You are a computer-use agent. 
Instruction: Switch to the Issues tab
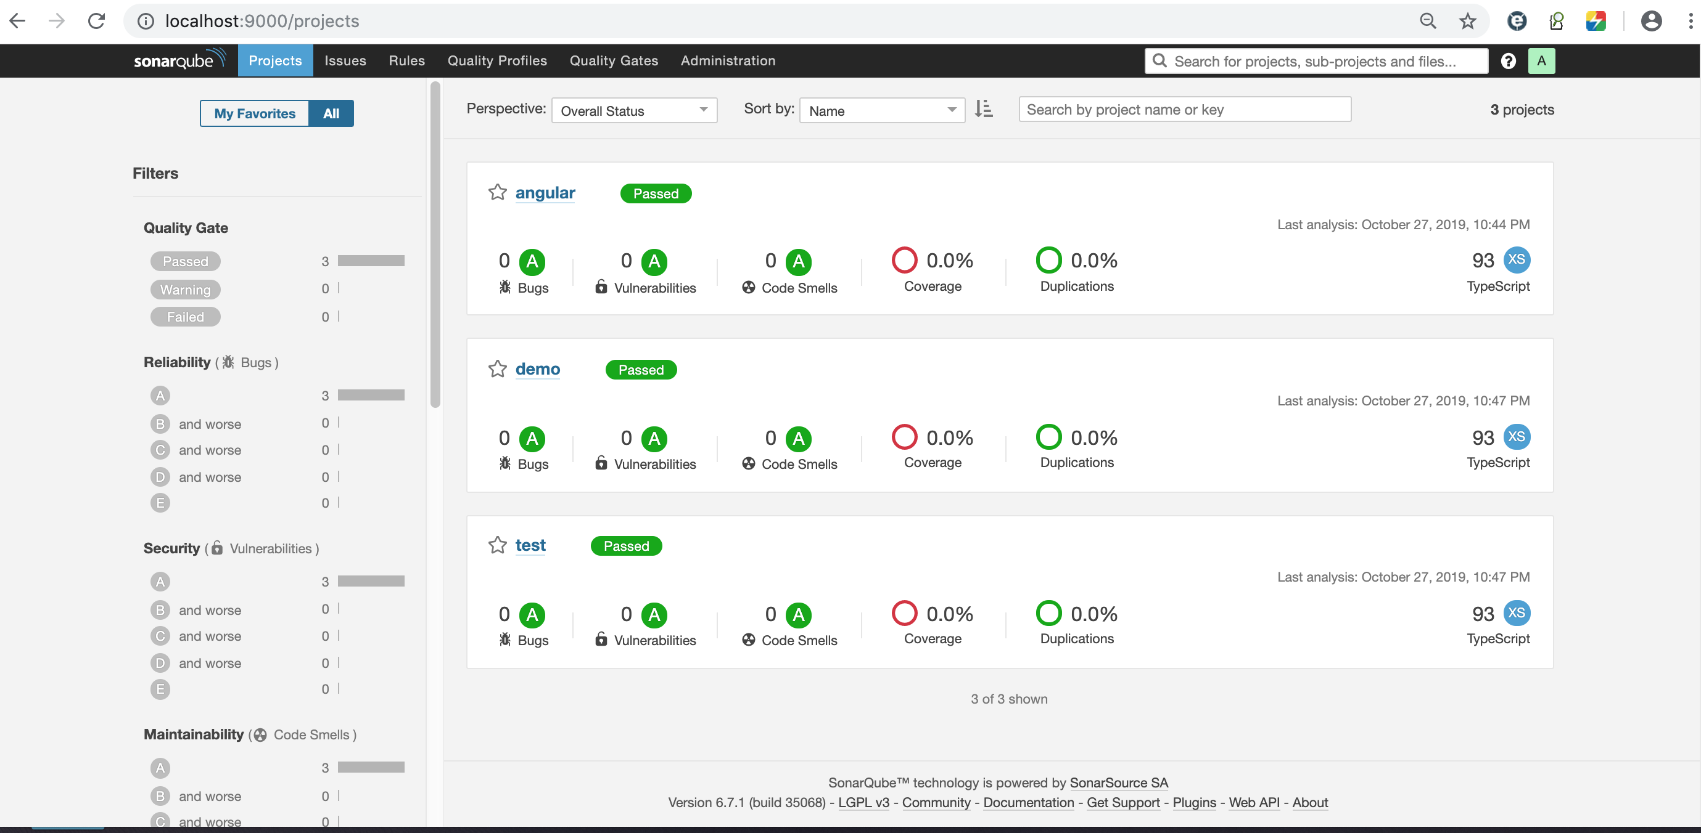tap(345, 60)
